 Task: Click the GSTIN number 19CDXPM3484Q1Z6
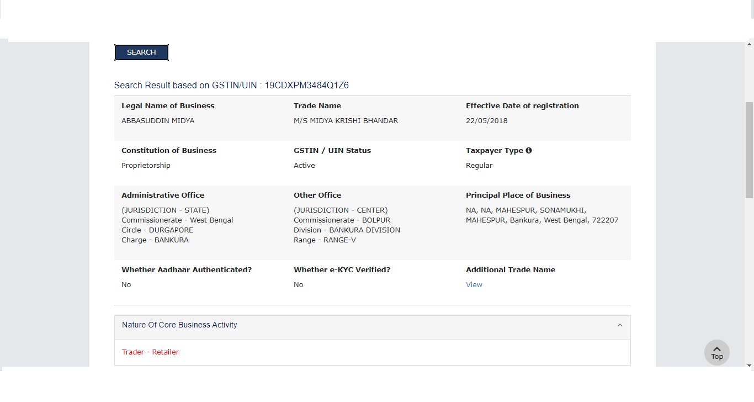pyautogui.click(x=306, y=86)
